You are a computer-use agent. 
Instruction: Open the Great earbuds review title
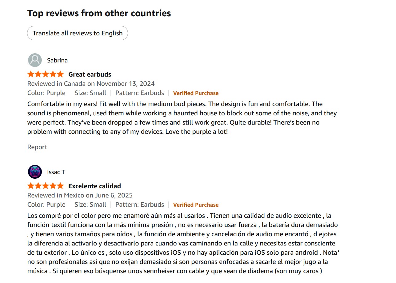90,74
